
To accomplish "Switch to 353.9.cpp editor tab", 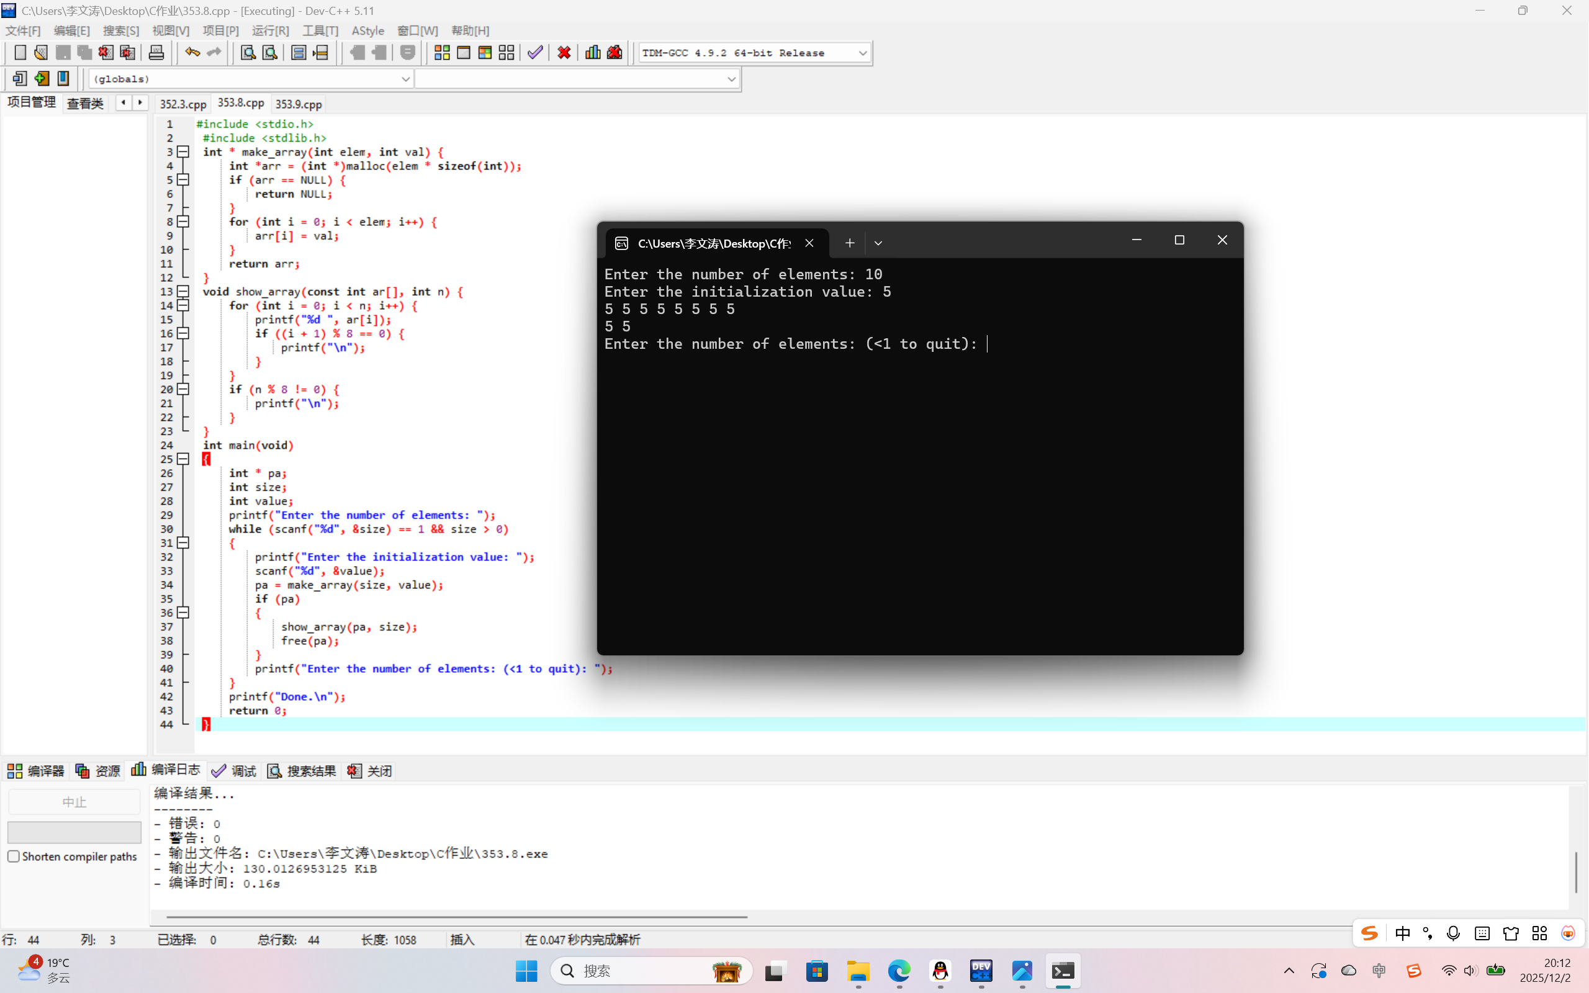I will [298, 104].
